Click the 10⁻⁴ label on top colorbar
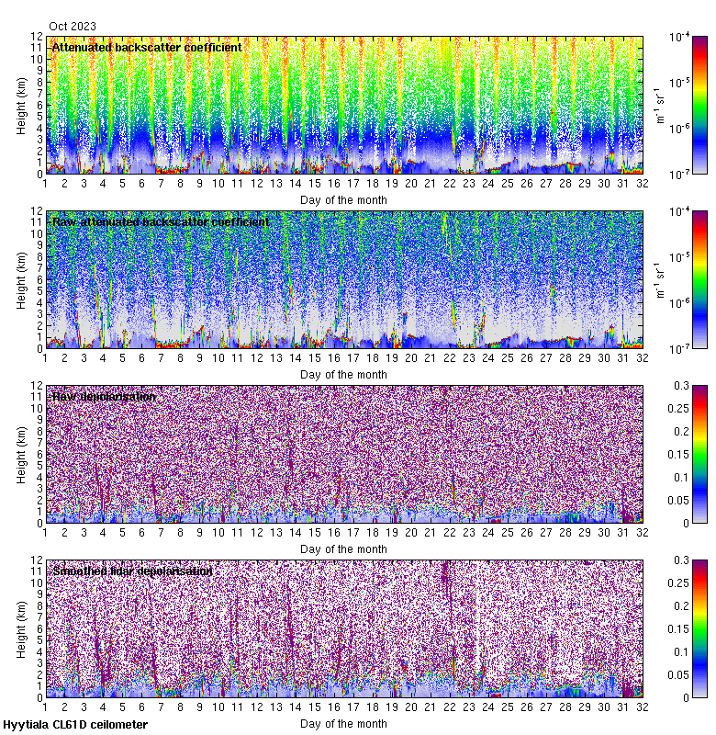 pyautogui.click(x=680, y=37)
